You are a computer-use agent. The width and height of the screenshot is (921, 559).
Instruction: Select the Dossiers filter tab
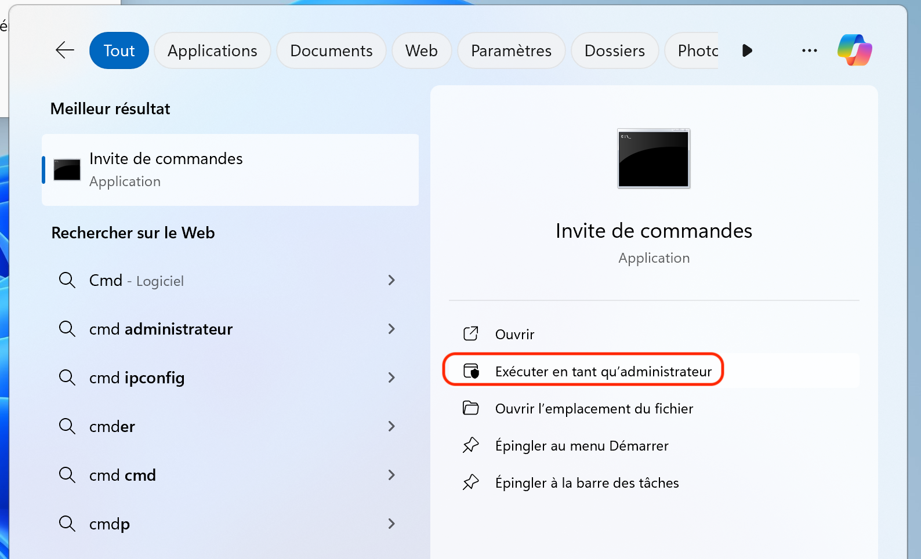pyautogui.click(x=614, y=50)
